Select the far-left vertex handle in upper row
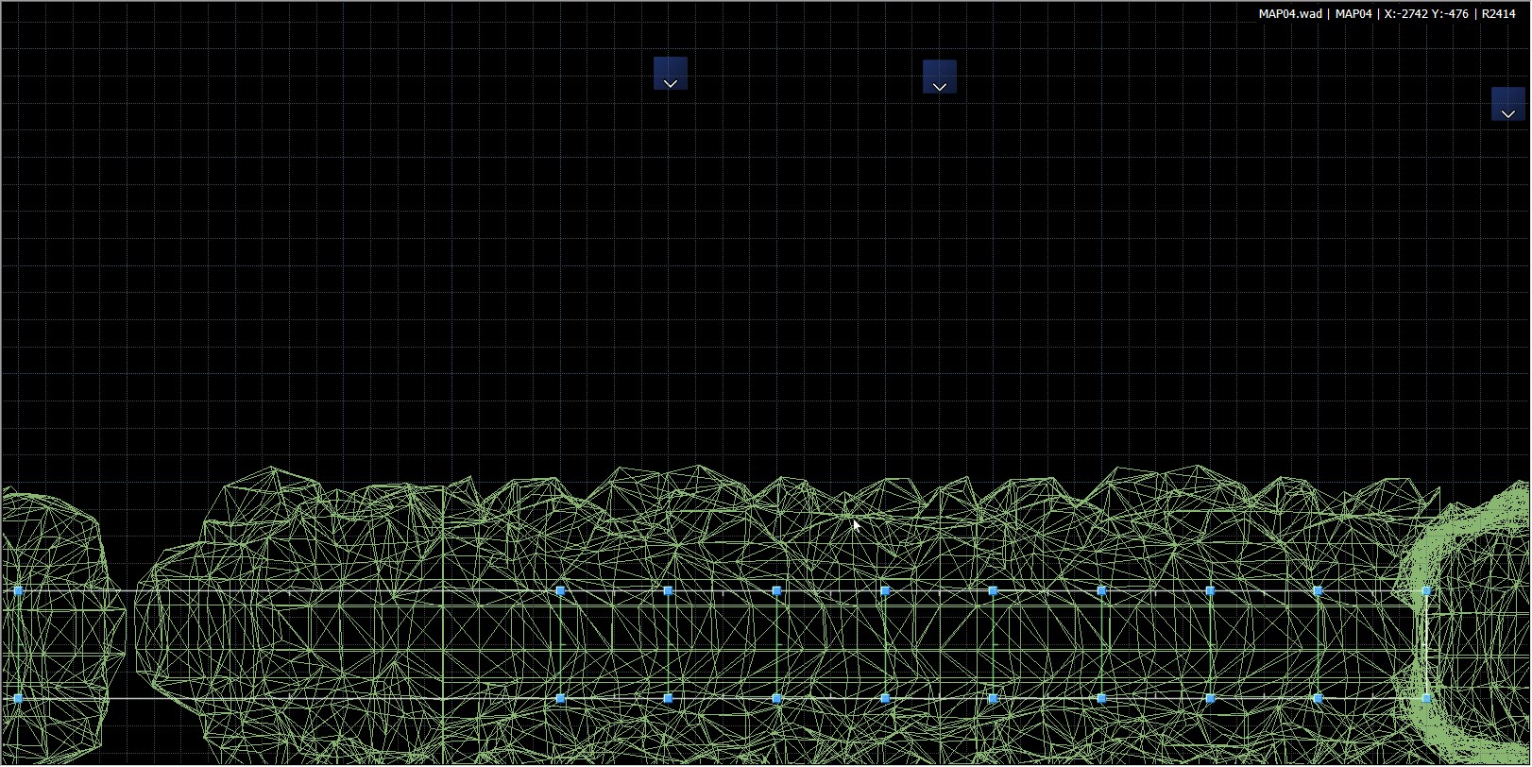The width and height of the screenshot is (1532, 767). (x=18, y=591)
